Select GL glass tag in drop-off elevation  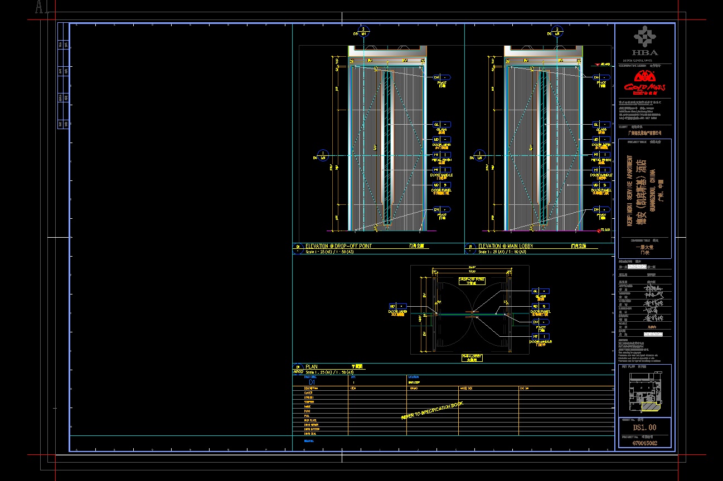coord(442,125)
